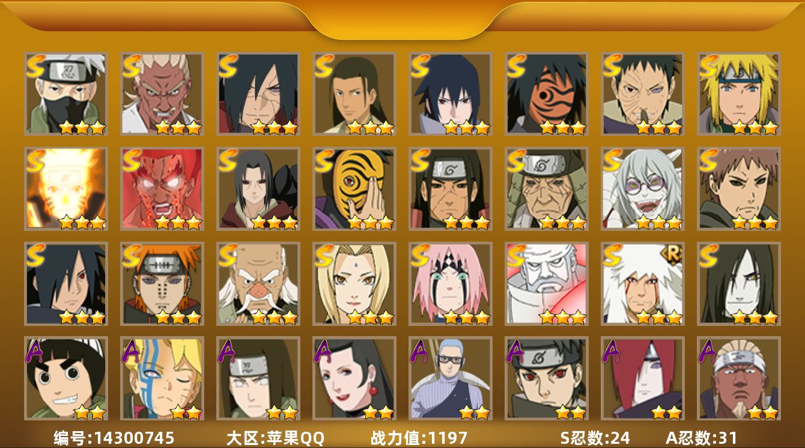
Task: Choose the blond Minato ninja portrait
Action: pyautogui.click(x=739, y=94)
